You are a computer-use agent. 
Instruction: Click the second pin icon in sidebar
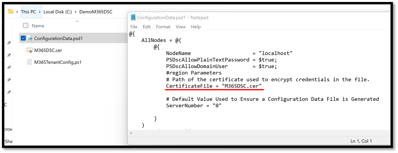[9, 55]
